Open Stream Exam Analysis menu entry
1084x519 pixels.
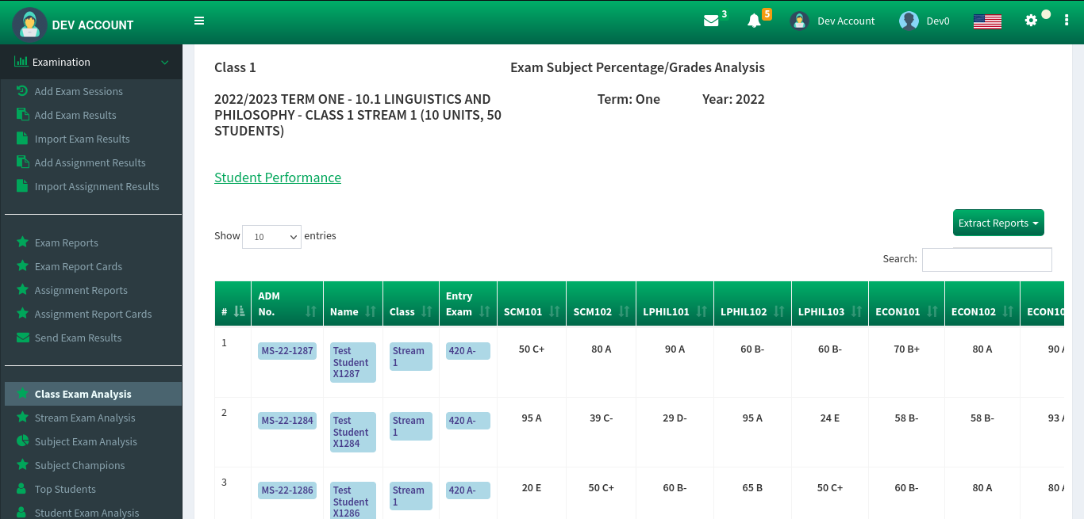click(85, 418)
